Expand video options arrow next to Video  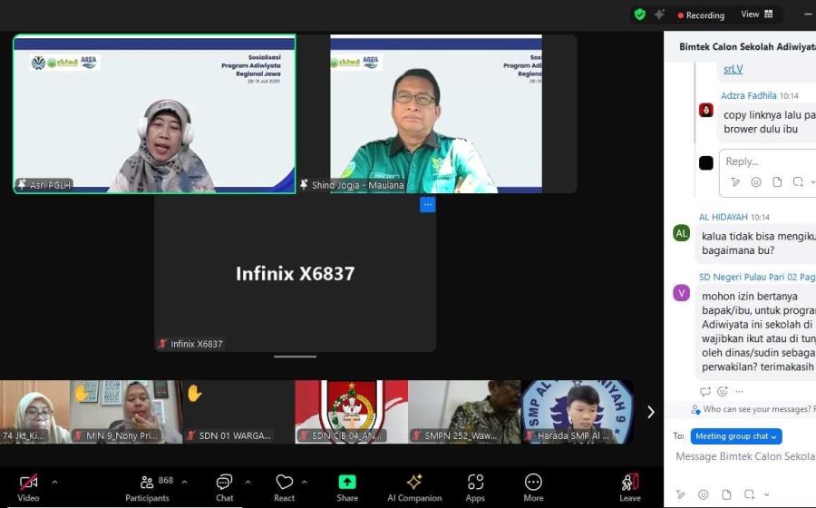(54, 482)
